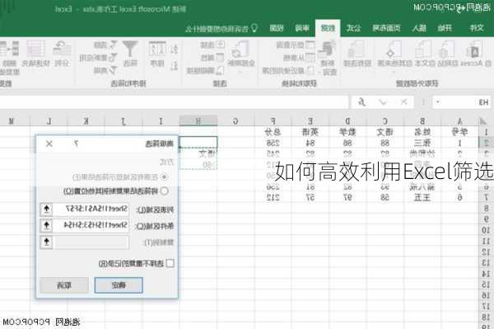
Task: Click the OK (确定) button in dialog
Action: [x=119, y=285]
